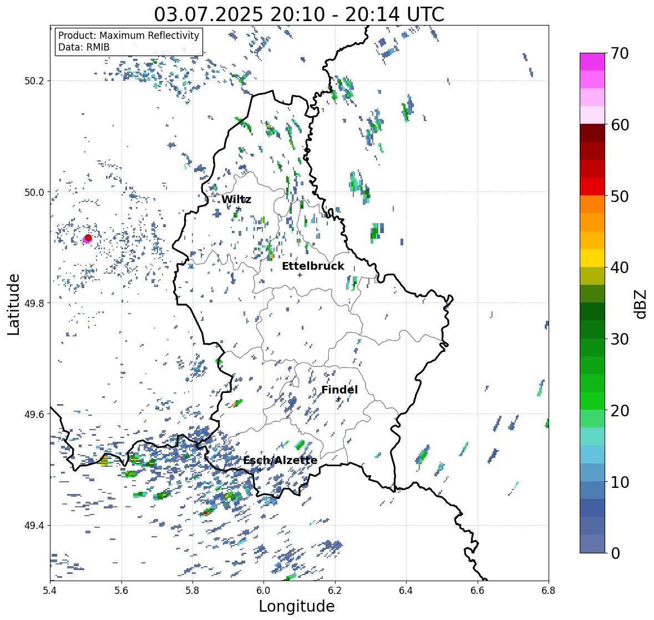Click the orange segment just below 50 dBZ
This screenshot has width=654, height=620.
(592, 204)
